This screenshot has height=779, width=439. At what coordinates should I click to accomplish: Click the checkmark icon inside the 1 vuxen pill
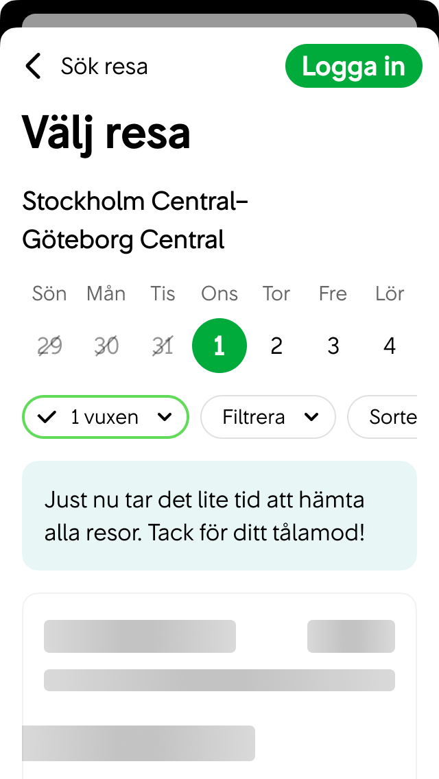click(47, 417)
